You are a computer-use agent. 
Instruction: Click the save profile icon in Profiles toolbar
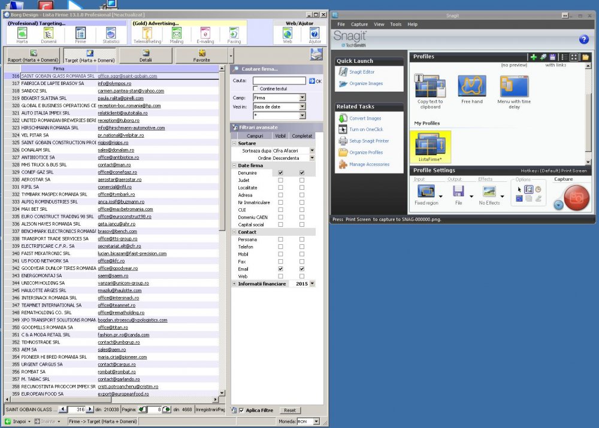tap(552, 57)
